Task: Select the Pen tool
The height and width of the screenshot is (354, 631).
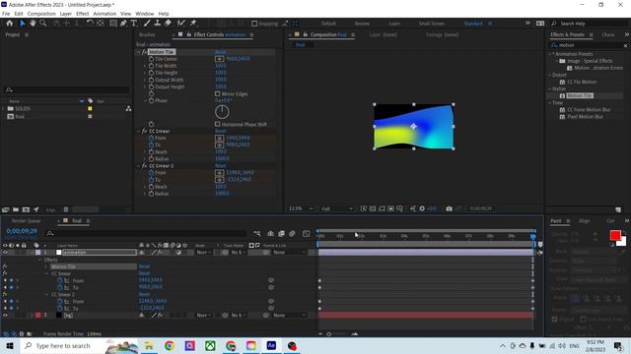Action: [x=123, y=24]
